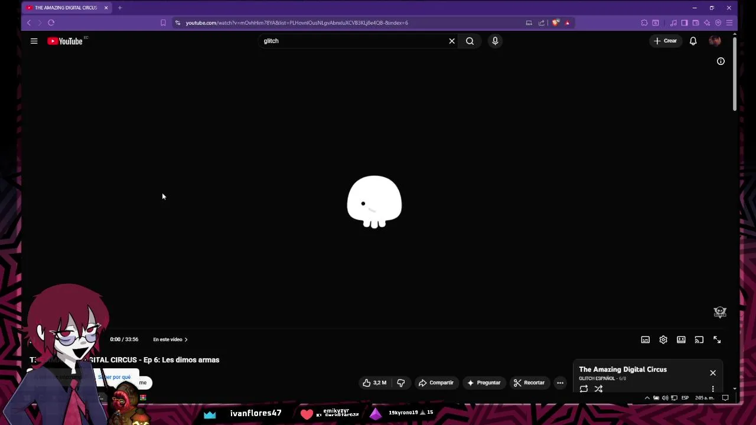Cast video to a device

click(x=699, y=339)
